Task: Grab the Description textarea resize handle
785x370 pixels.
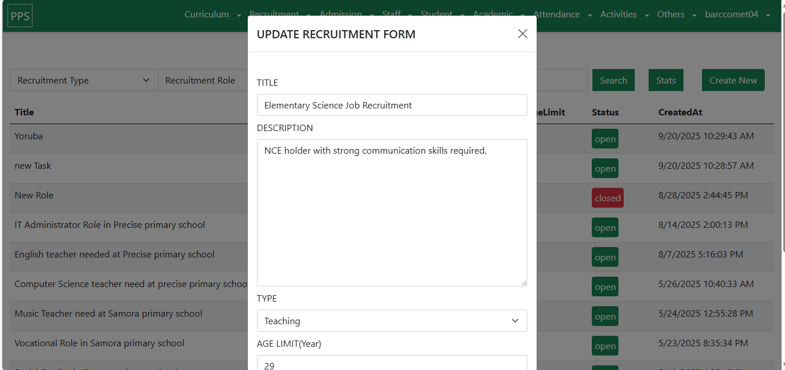Action: (523, 282)
